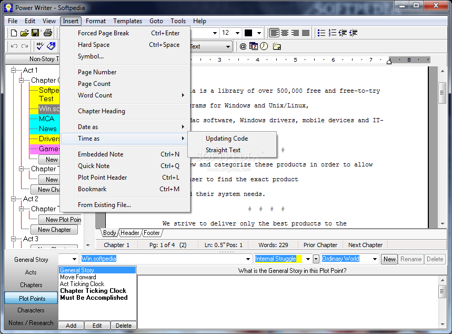Increase the paragraph indent
Image resolution: width=452 pixels, height=334 pixels.
click(x=353, y=33)
